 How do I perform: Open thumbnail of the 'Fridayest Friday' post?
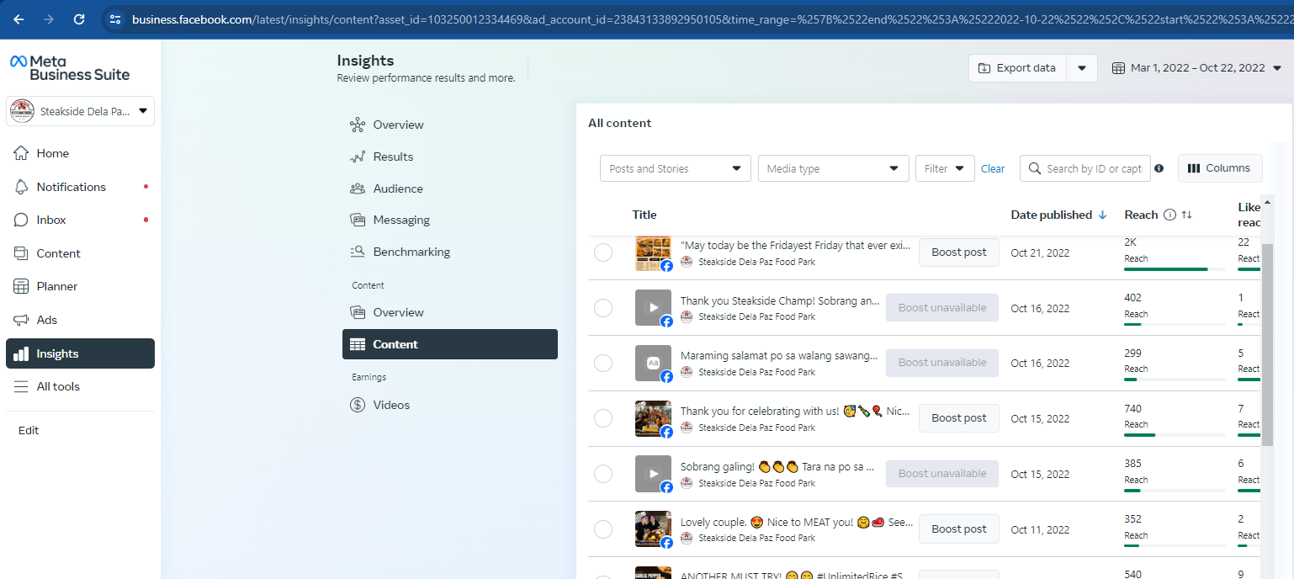pyautogui.click(x=653, y=252)
